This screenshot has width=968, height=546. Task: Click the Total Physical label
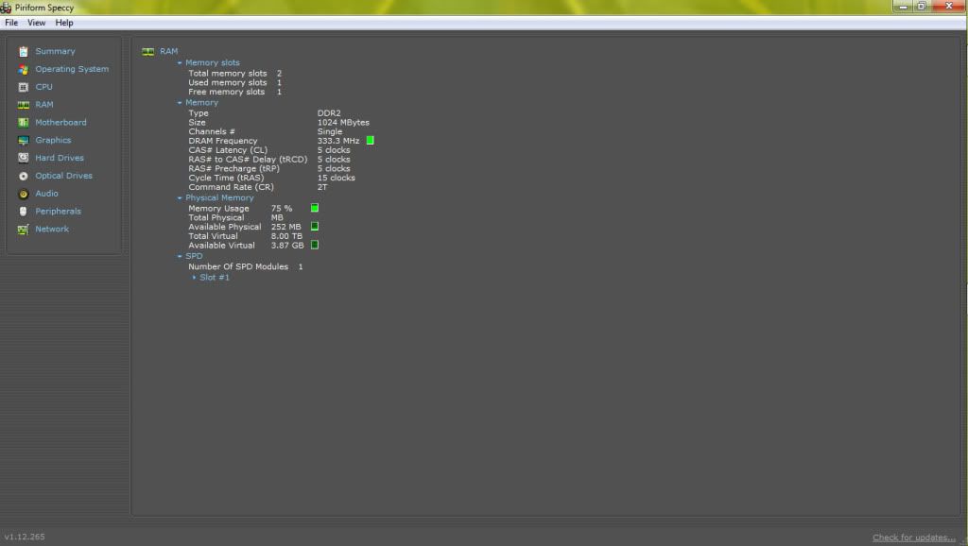tap(216, 218)
